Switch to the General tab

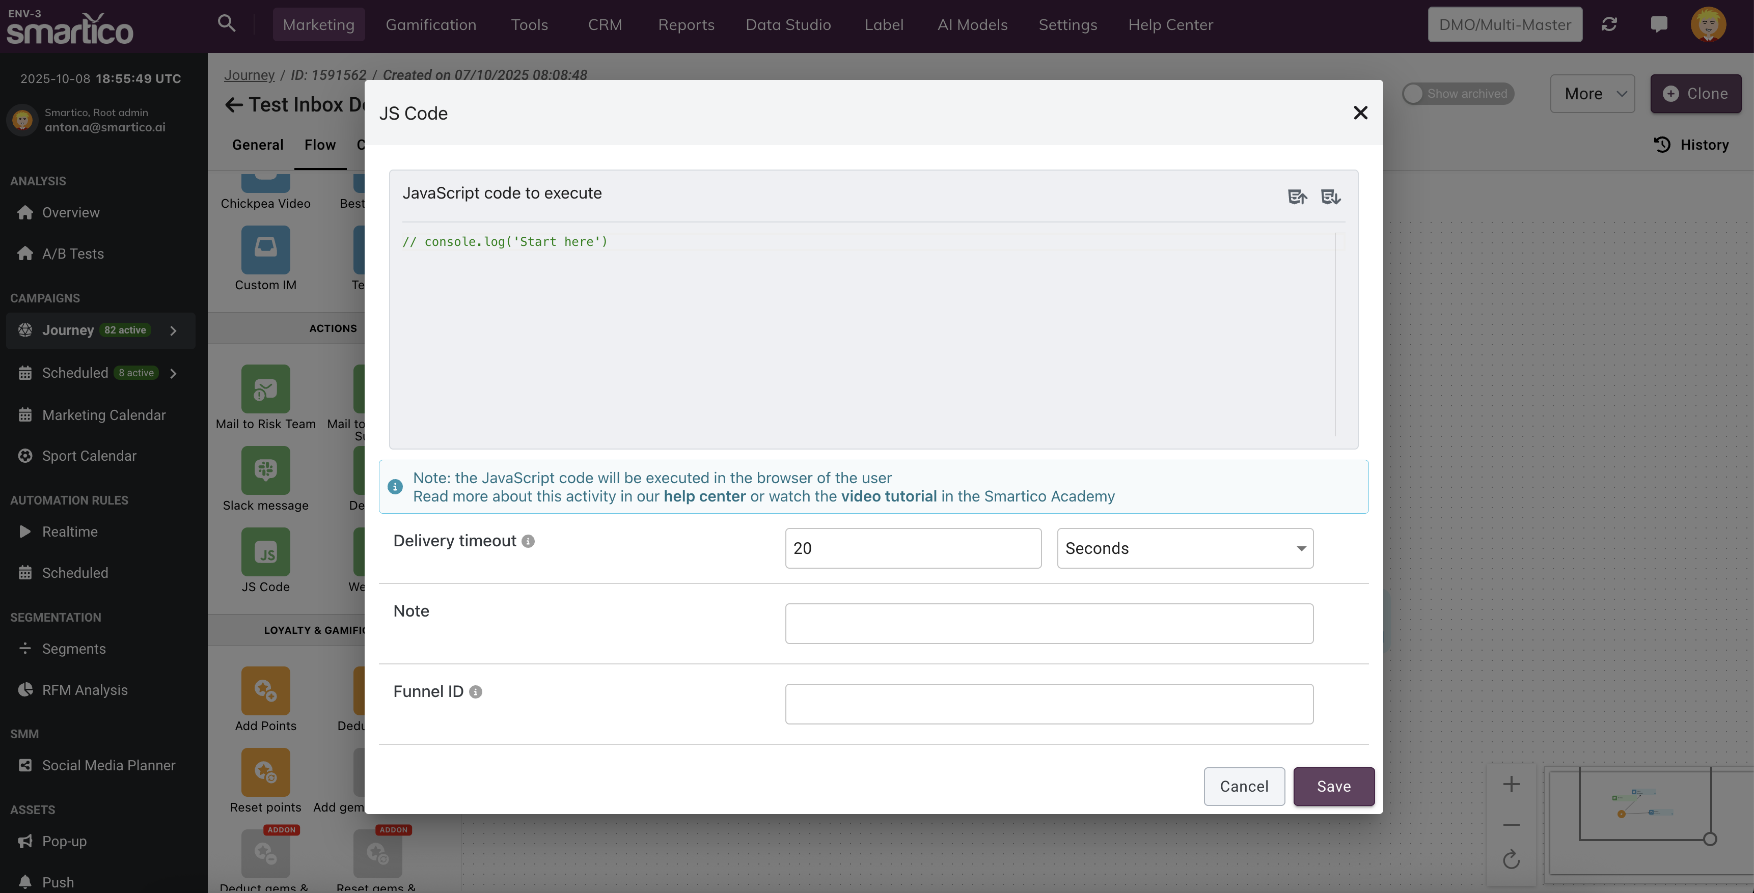(x=257, y=145)
